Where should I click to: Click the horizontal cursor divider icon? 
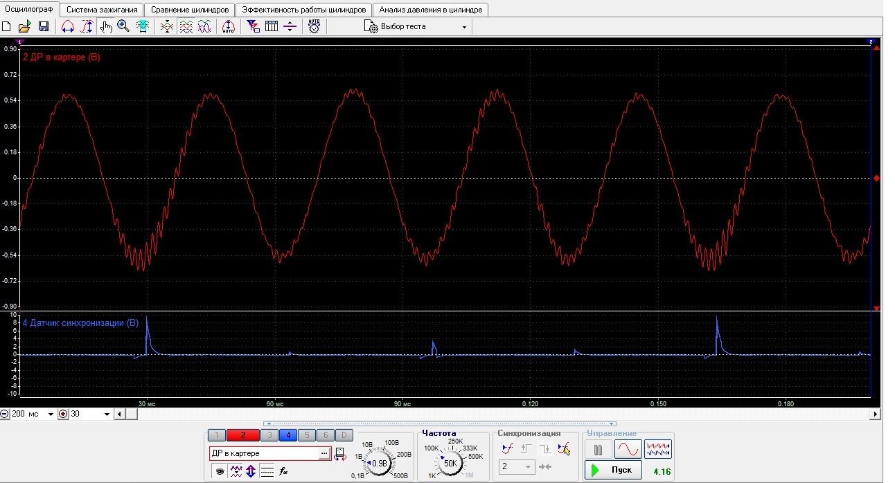290,26
